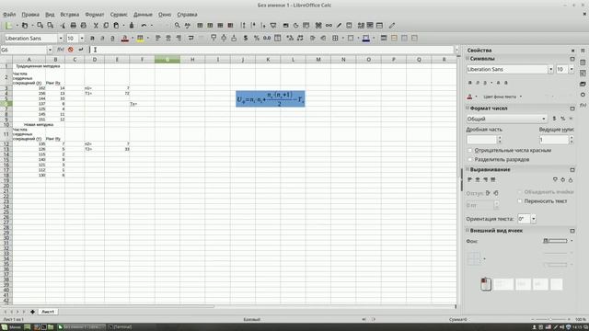
Task: Click border line color icon
Action: (x=366, y=39)
